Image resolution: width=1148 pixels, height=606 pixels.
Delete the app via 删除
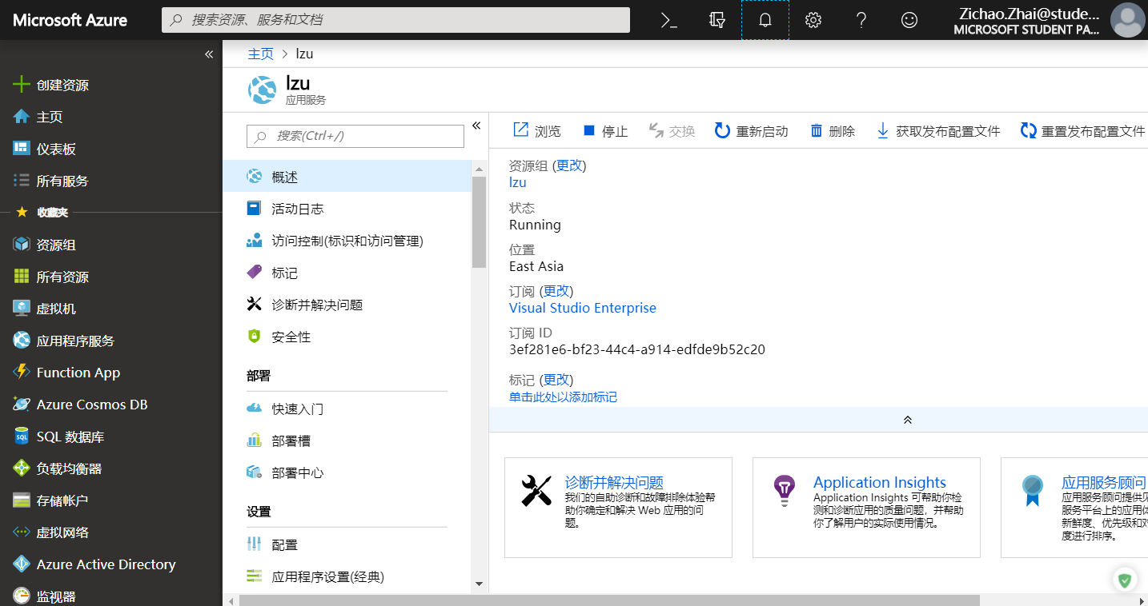coord(833,130)
